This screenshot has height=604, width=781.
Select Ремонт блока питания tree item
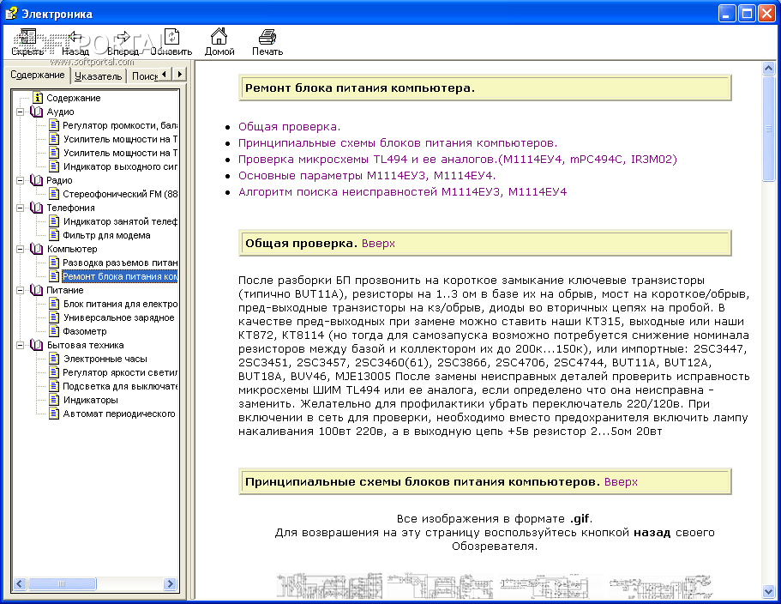(x=119, y=276)
